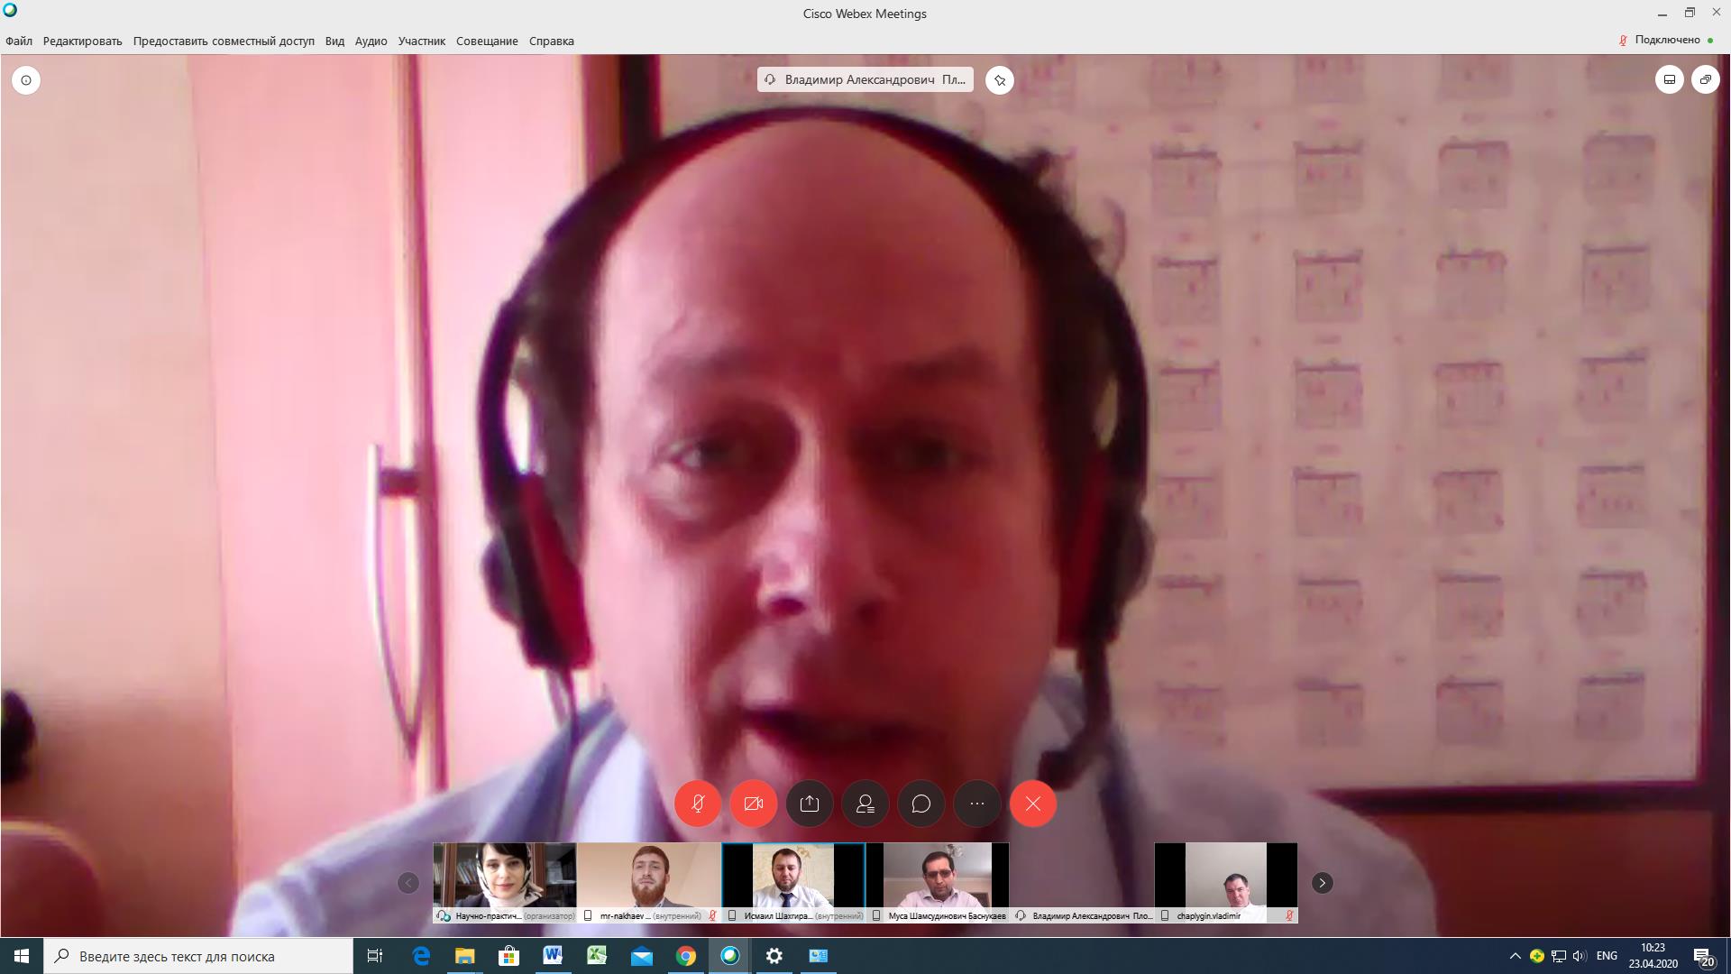Click network icon in system tray
This screenshot has width=1731, height=974.
1558,956
